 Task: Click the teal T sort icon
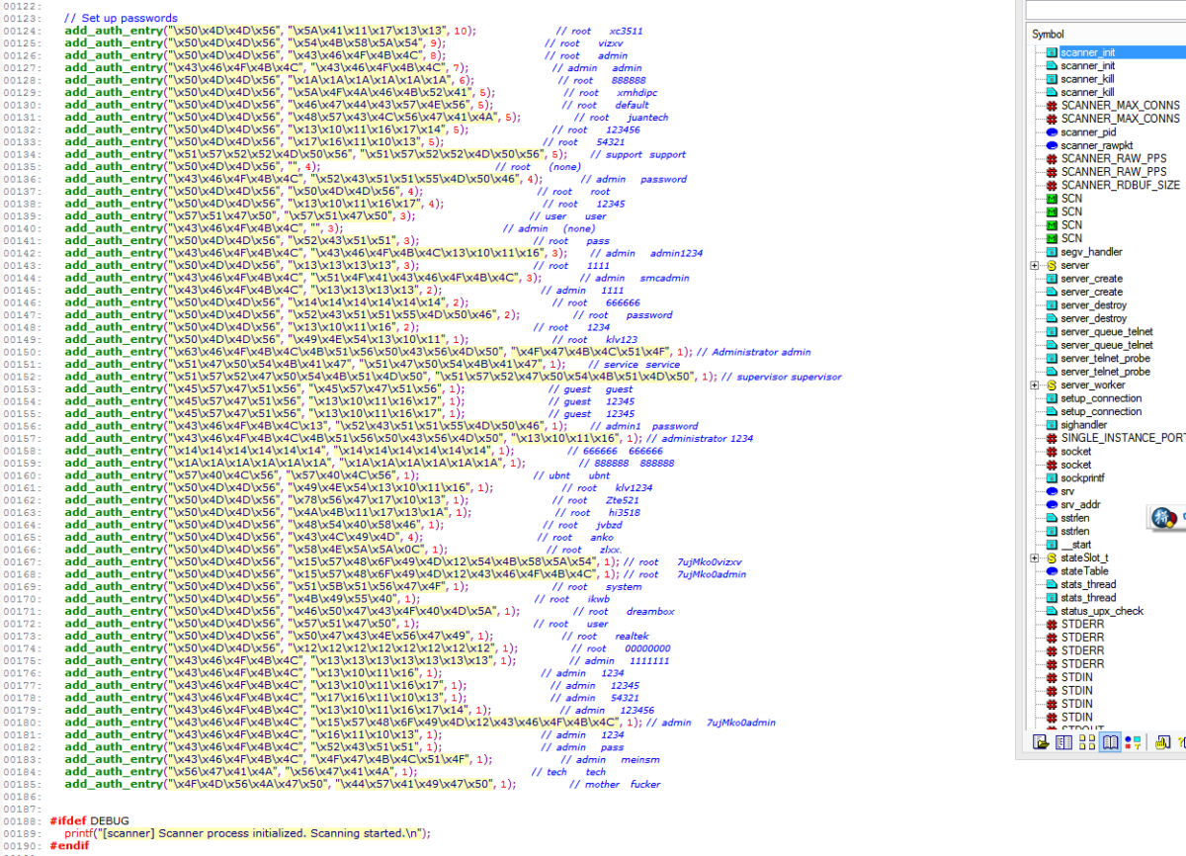[1138, 742]
